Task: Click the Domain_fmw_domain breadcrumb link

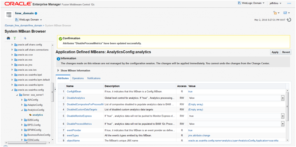Action: pos(23,26)
